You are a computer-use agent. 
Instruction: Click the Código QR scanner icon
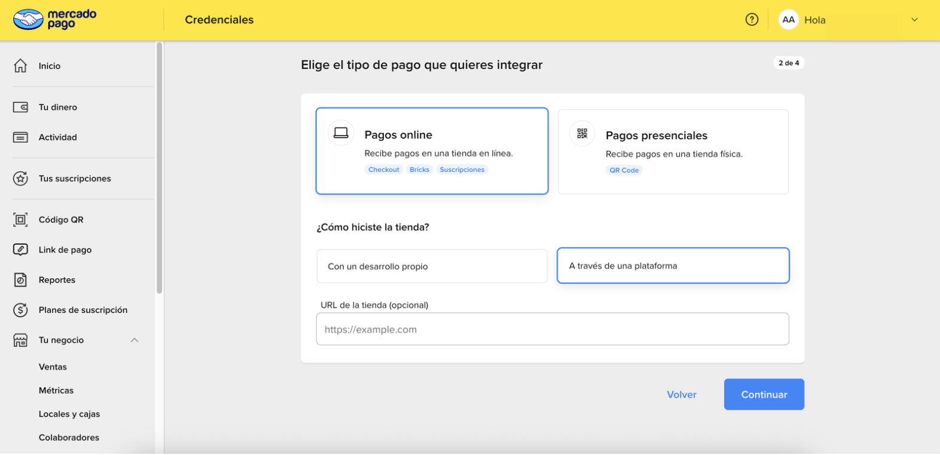(20, 220)
